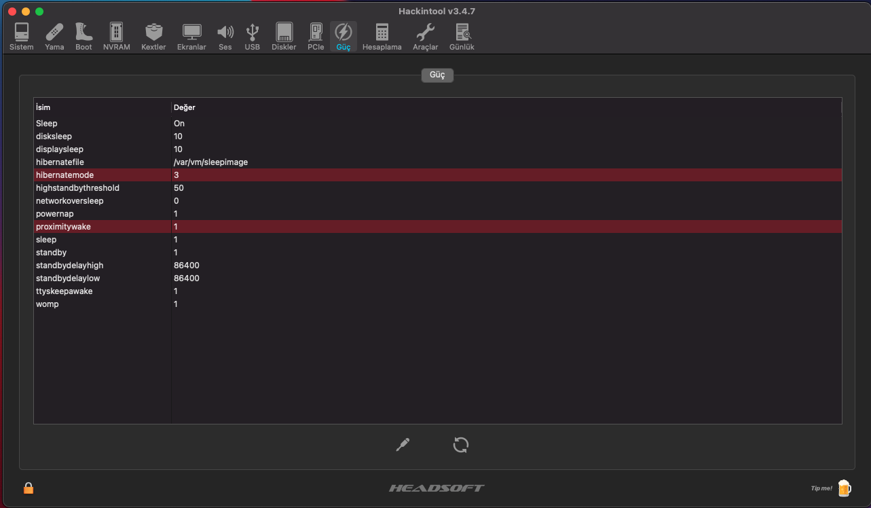The image size is (871, 508).
Task: Open the Ses audio section
Action: tap(225, 36)
